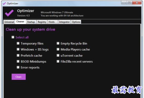Tick the Select all checkbox
144x98 pixels.
point(13,37)
